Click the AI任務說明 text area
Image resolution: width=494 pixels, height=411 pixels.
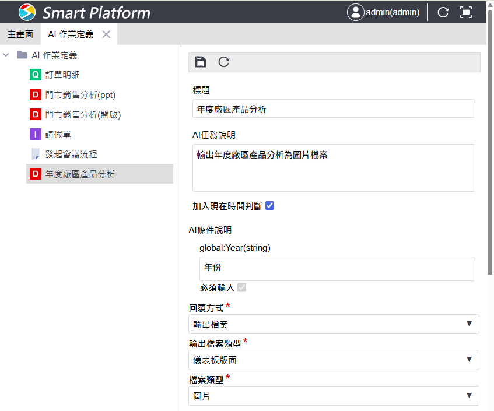[x=334, y=168]
